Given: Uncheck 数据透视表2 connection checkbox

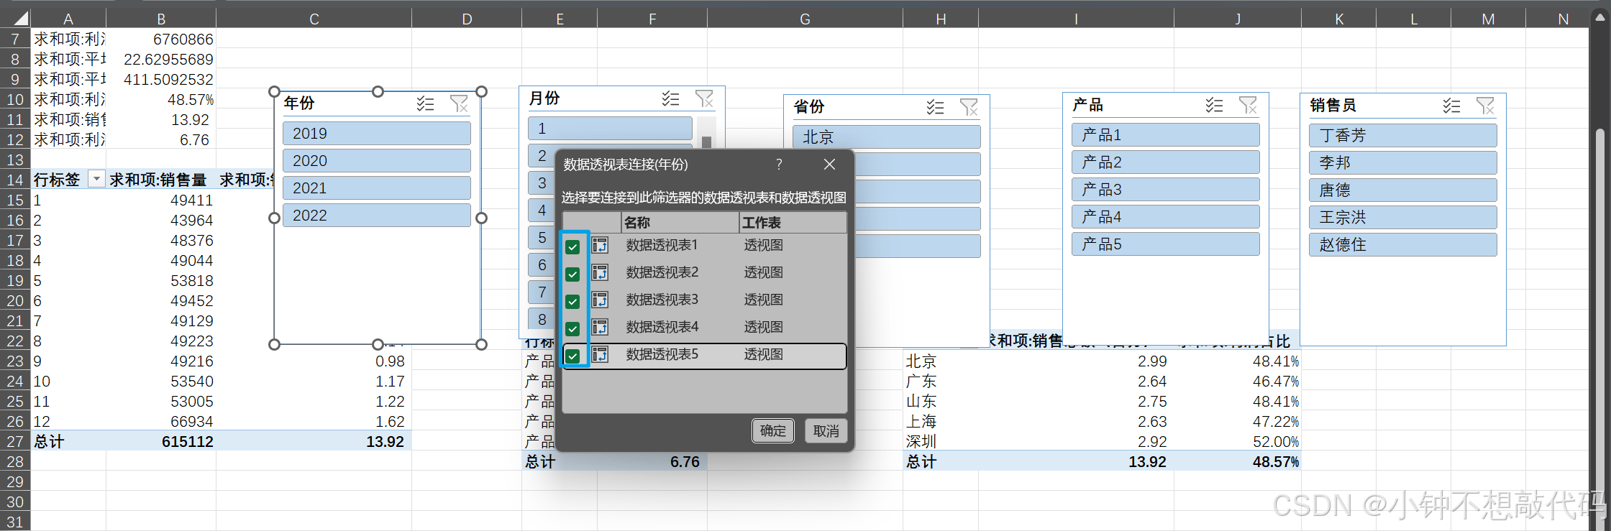Looking at the screenshot, I should pyautogui.click(x=572, y=274).
